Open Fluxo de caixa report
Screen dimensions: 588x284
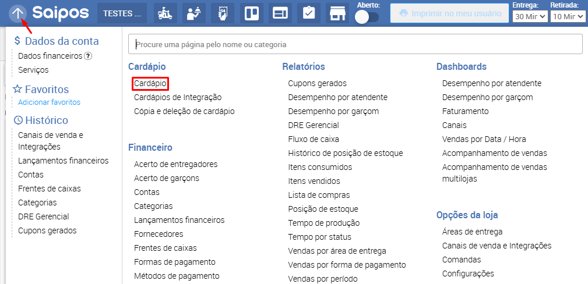pos(314,139)
